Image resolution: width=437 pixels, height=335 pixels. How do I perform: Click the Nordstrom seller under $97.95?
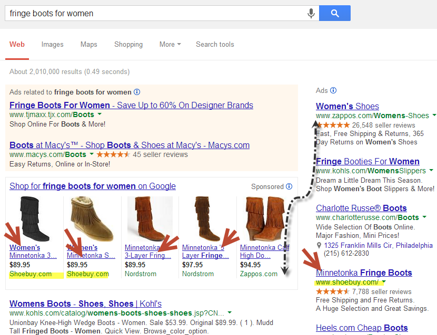click(198, 274)
